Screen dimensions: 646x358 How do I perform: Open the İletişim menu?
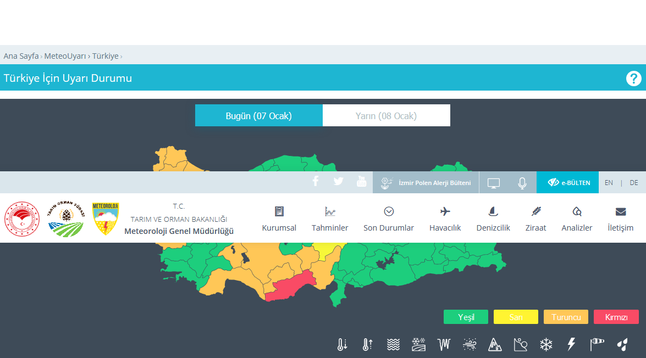pos(621,219)
